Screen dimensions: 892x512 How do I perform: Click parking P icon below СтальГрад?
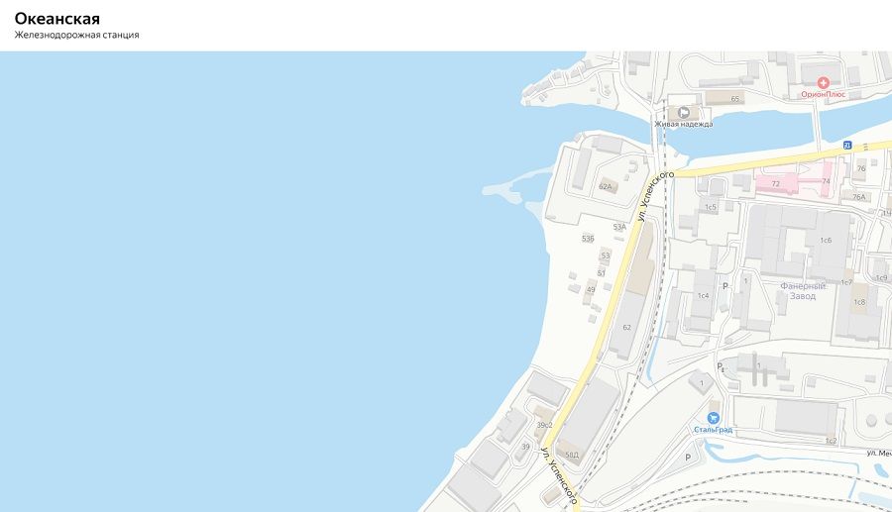pyautogui.click(x=688, y=458)
